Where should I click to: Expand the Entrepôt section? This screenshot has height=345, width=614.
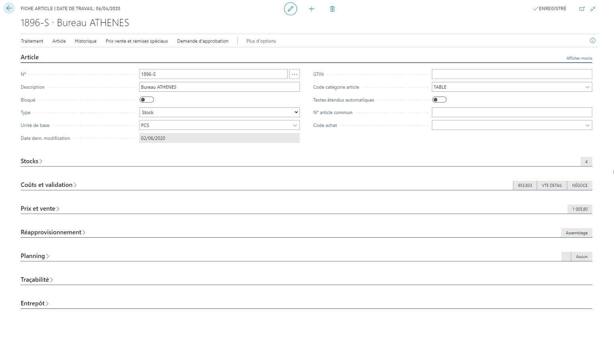(35, 303)
